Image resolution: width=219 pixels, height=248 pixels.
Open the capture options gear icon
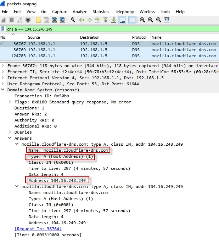(28, 20)
